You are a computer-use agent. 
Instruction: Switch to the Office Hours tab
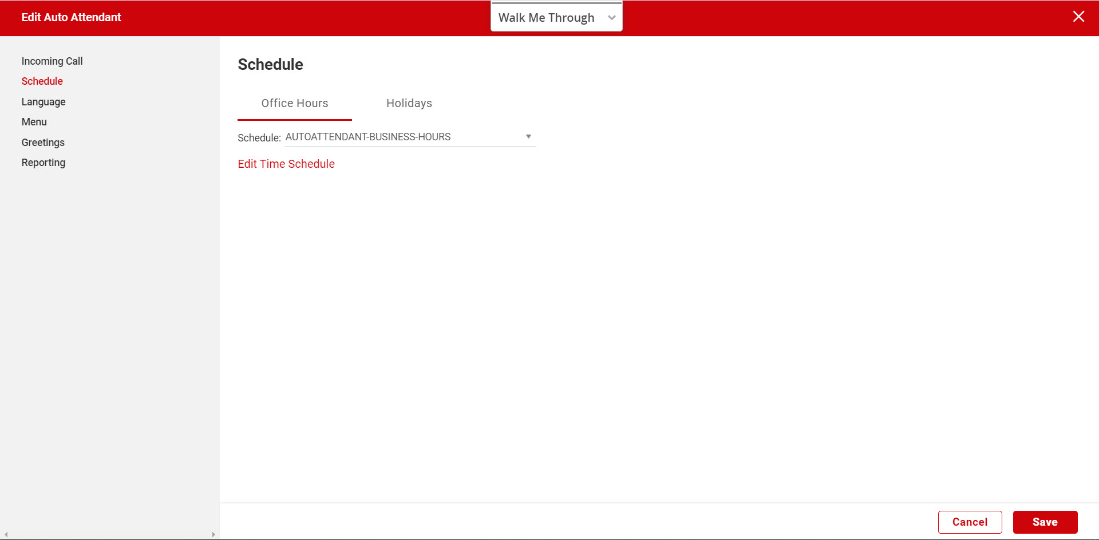[295, 104]
